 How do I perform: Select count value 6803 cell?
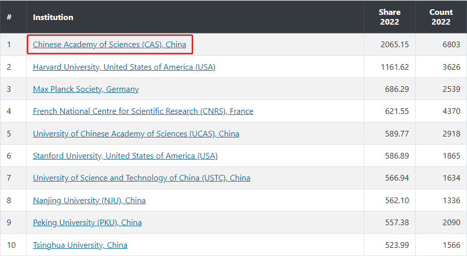click(450, 45)
